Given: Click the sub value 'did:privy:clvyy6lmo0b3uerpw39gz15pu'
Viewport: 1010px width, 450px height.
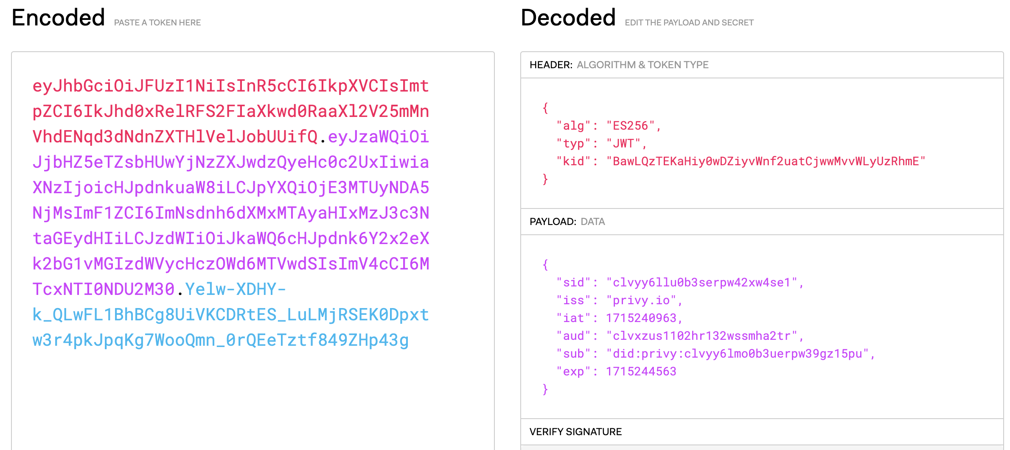Looking at the screenshot, I should [737, 354].
